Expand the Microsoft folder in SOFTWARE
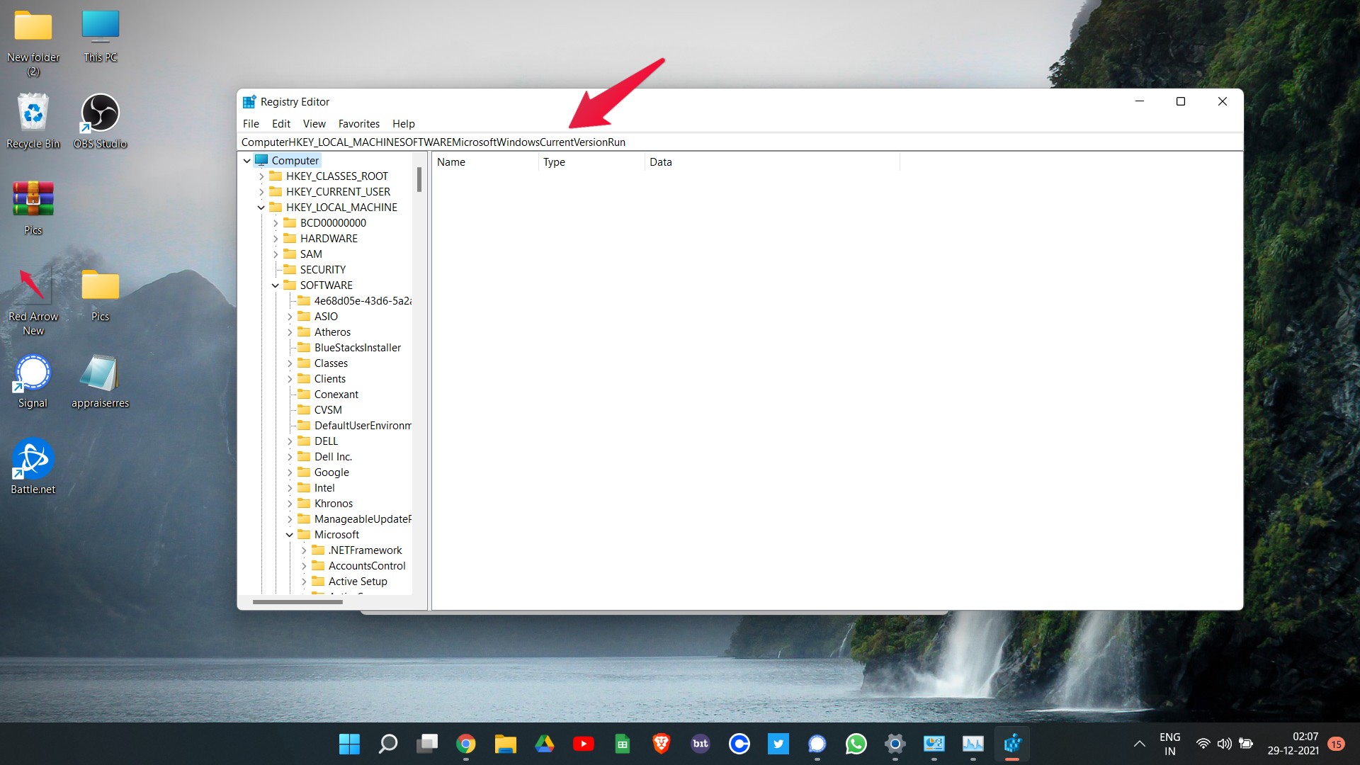The image size is (1360, 765). 290,533
